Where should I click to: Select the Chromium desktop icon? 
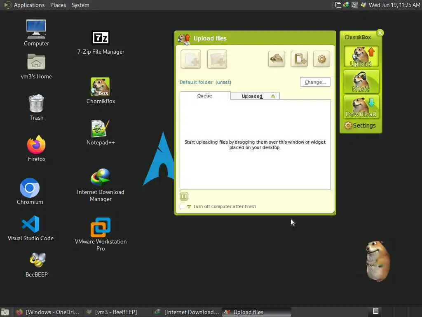(30, 192)
